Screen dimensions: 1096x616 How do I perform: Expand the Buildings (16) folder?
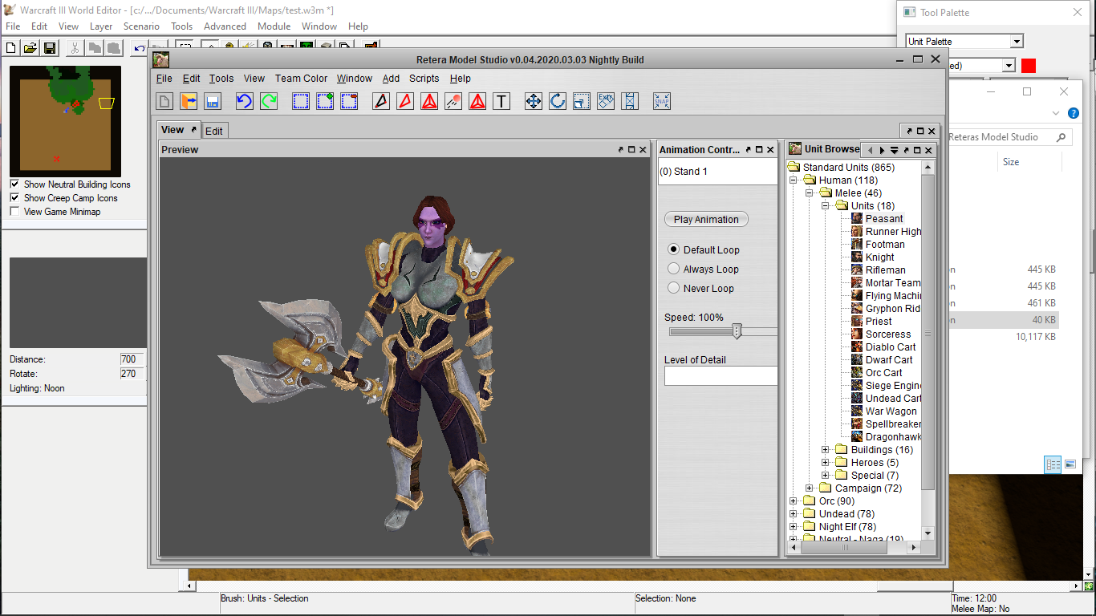point(826,450)
